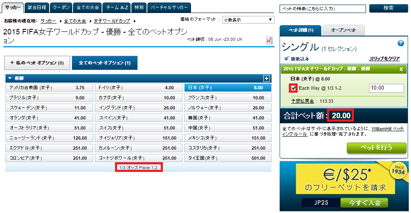Switch to the オープンベット tab
This screenshot has height=213, width=411.
click(x=343, y=30)
